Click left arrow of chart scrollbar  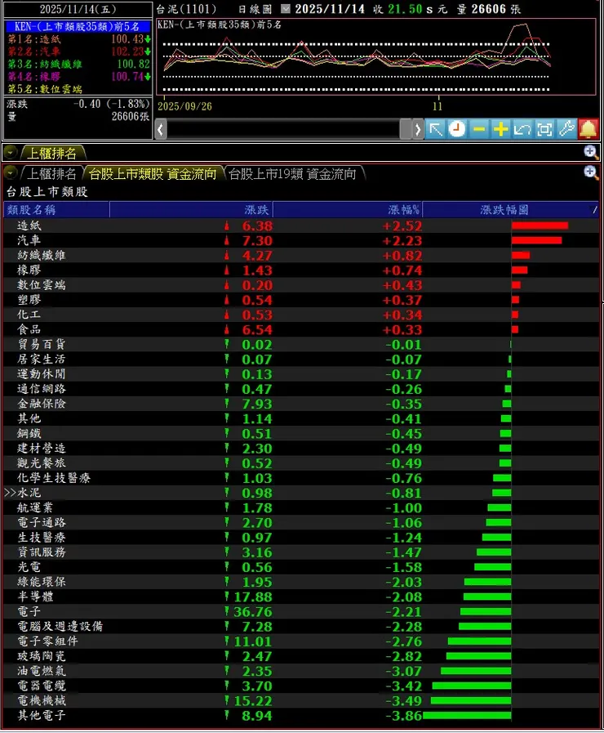point(161,129)
